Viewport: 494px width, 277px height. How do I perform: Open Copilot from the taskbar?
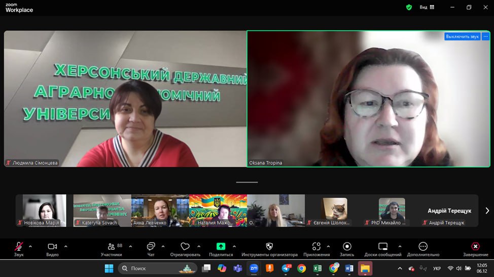(222, 268)
